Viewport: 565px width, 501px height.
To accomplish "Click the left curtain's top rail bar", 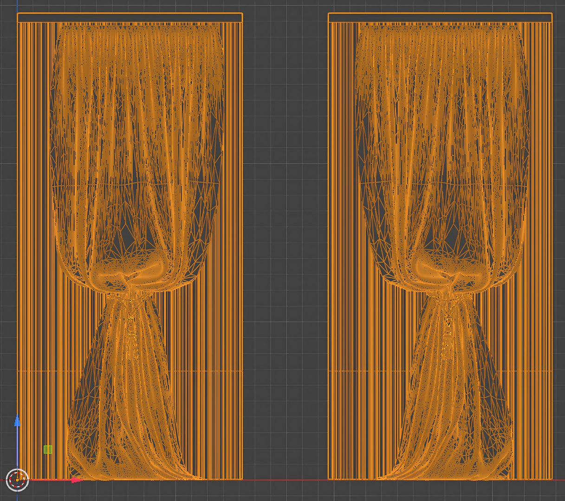I will point(130,18).
